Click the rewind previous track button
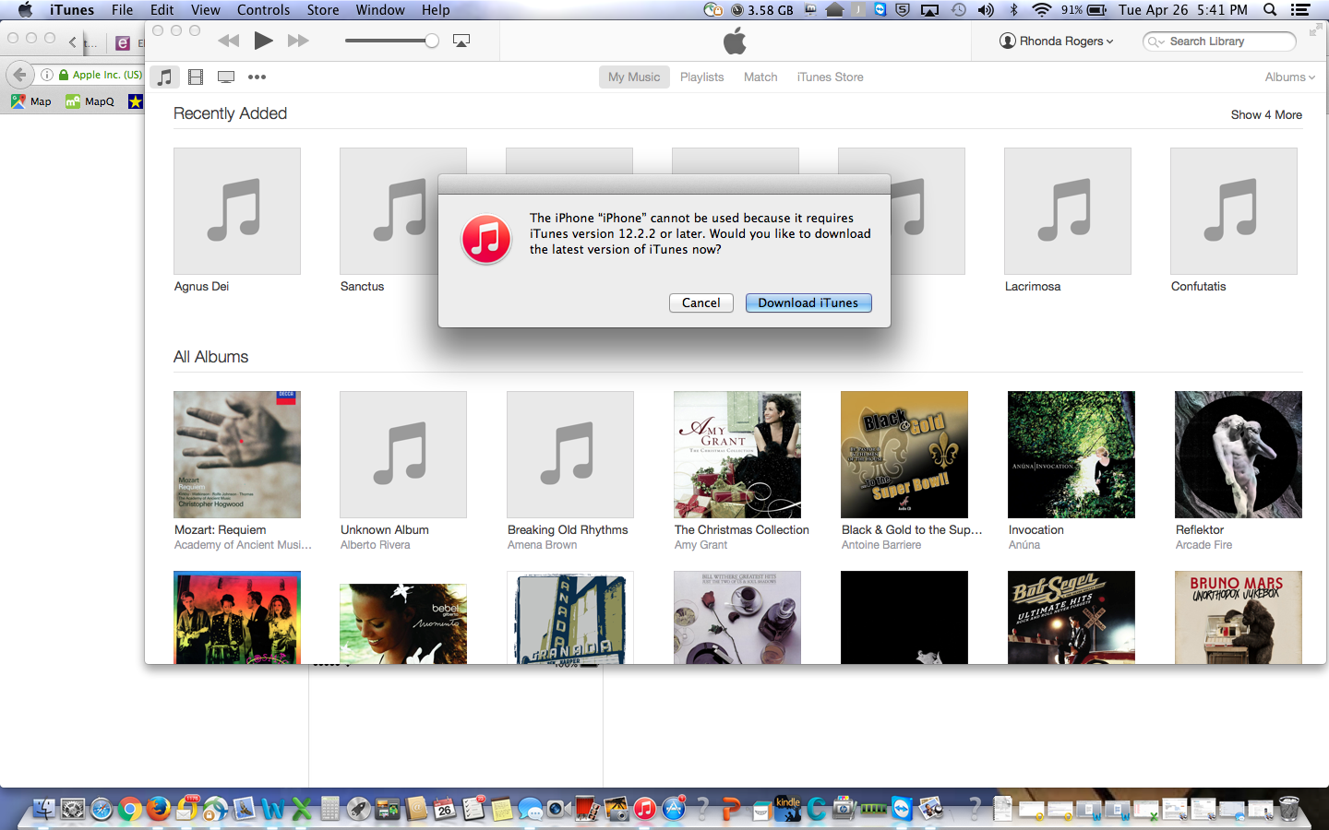 (228, 41)
